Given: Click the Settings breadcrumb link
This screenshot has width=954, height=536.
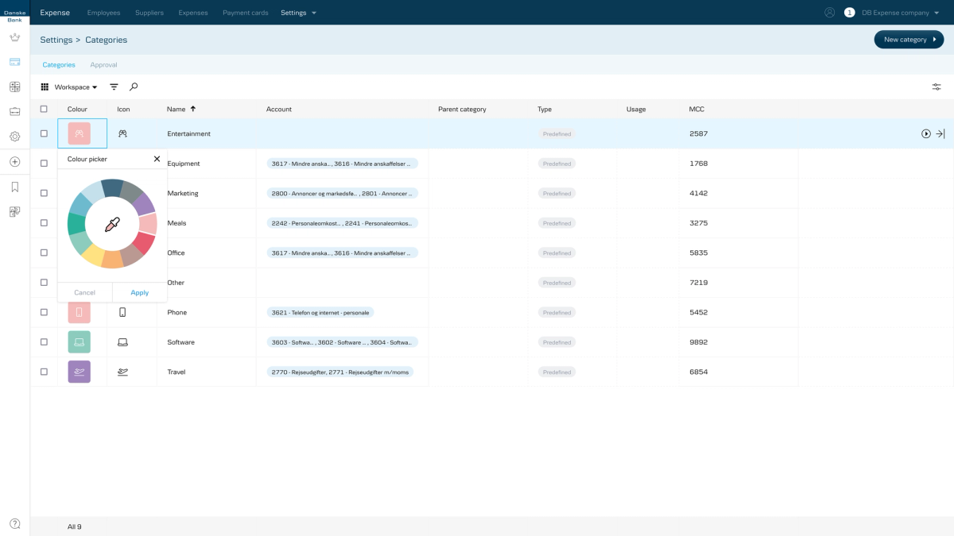Looking at the screenshot, I should point(56,40).
